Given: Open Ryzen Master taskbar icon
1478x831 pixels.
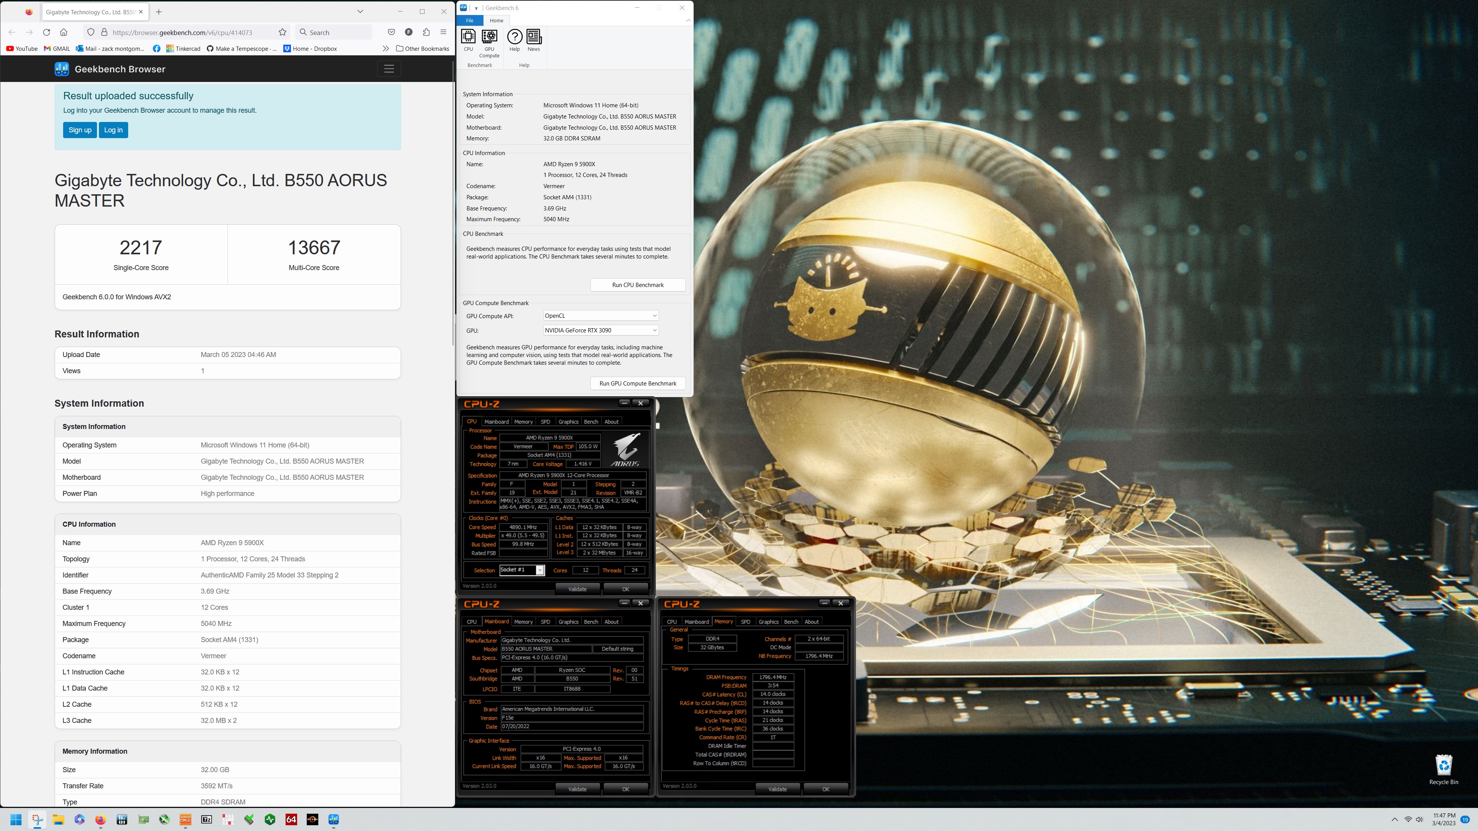Looking at the screenshot, I should [312, 819].
